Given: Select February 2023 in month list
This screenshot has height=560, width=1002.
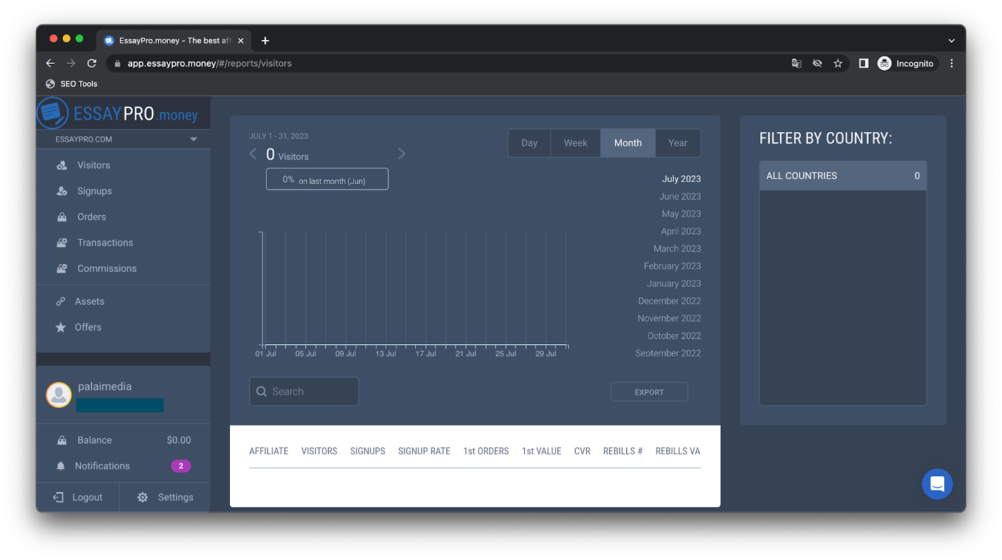Looking at the screenshot, I should [x=672, y=267].
